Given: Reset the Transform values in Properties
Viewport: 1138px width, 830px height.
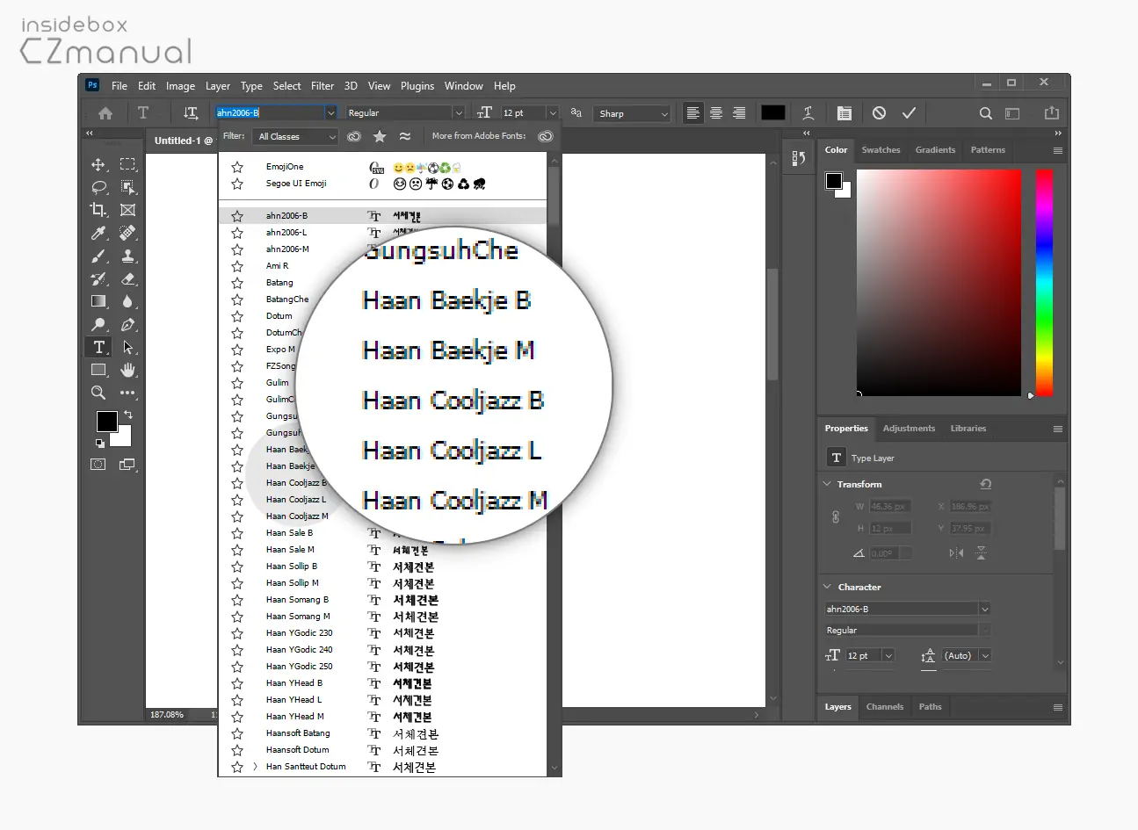Looking at the screenshot, I should (986, 484).
